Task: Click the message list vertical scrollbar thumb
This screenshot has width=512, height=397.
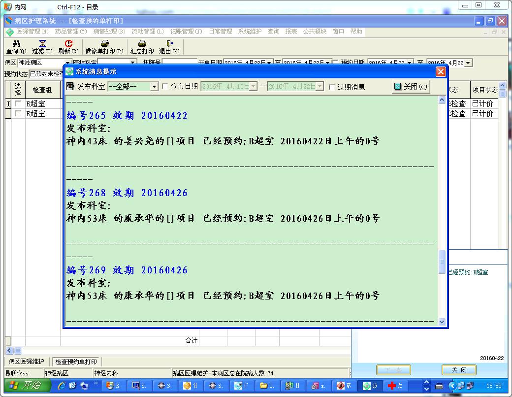Action: (442, 262)
